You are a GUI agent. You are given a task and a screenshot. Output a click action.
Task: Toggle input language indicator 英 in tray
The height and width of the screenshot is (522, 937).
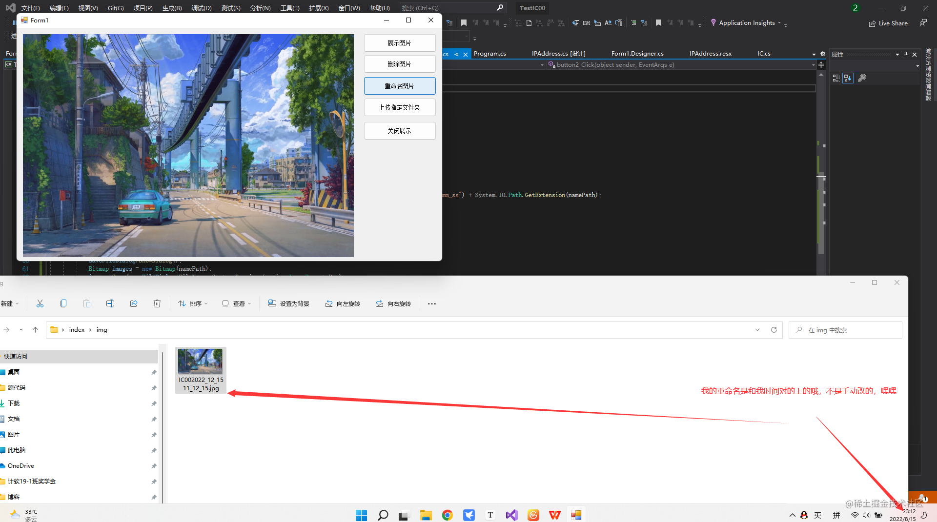818,515
